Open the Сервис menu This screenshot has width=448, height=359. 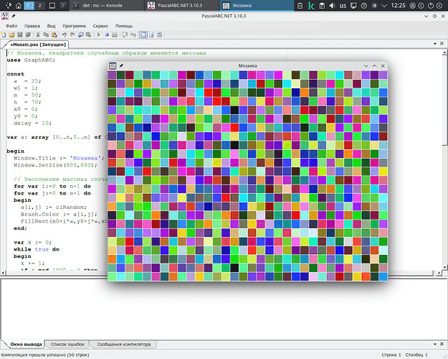coord(100,26)
